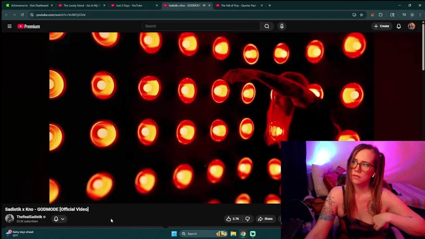This screenshot has width=425, height=239.
Task: Click the video title text GODMODE
Action: pos(47,209)
